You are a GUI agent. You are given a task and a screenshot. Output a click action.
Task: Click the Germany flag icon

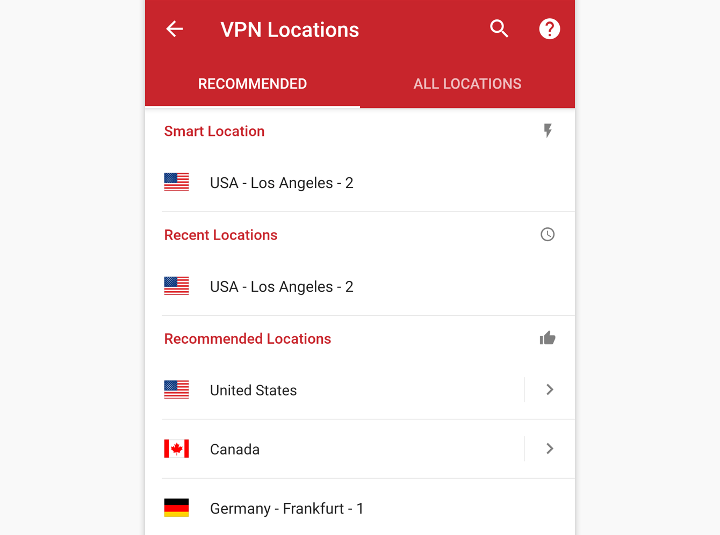pyautogui.click(x=176, y=508)
